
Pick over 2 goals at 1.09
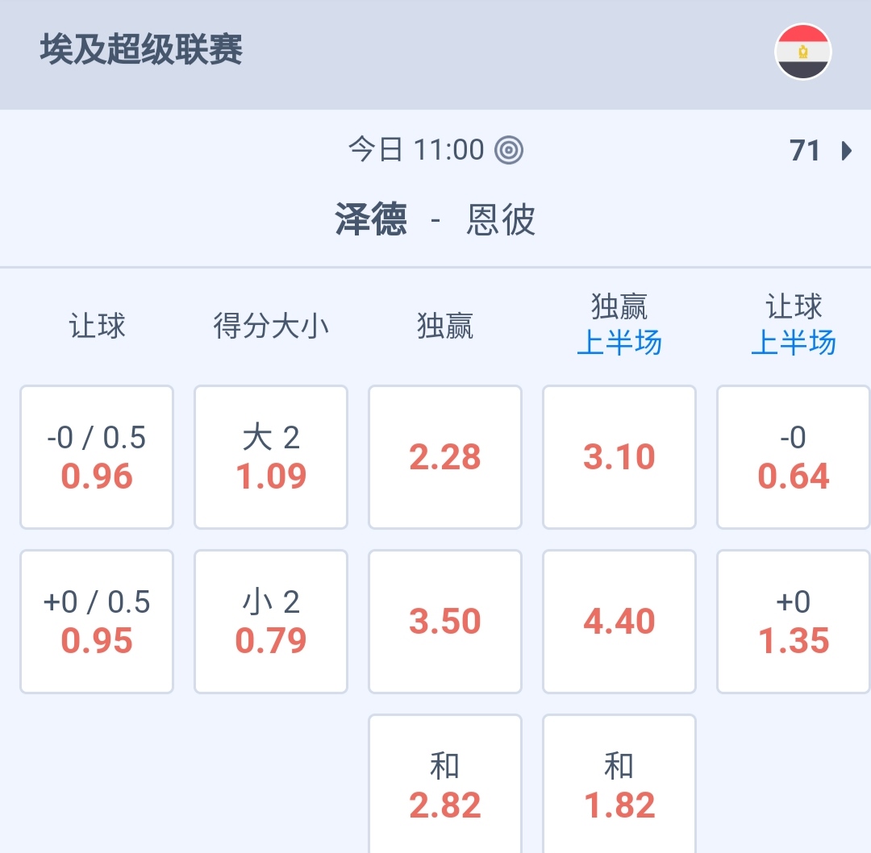coord(271,457)
